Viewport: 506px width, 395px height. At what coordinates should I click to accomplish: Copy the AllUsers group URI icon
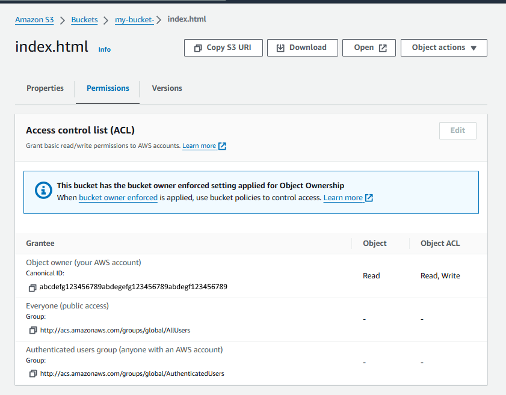pyautogui.click(x=32, y=330)
